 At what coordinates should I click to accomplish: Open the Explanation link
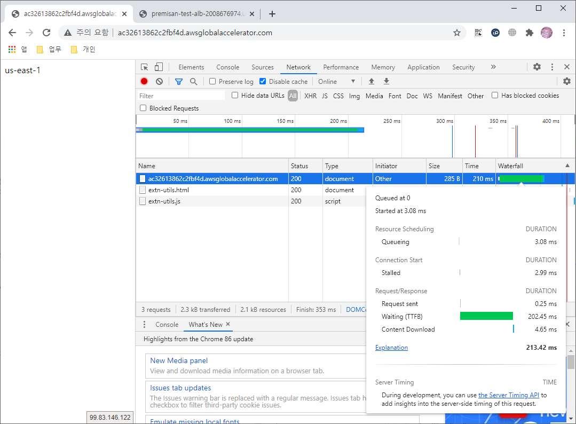tap(391, 348)
